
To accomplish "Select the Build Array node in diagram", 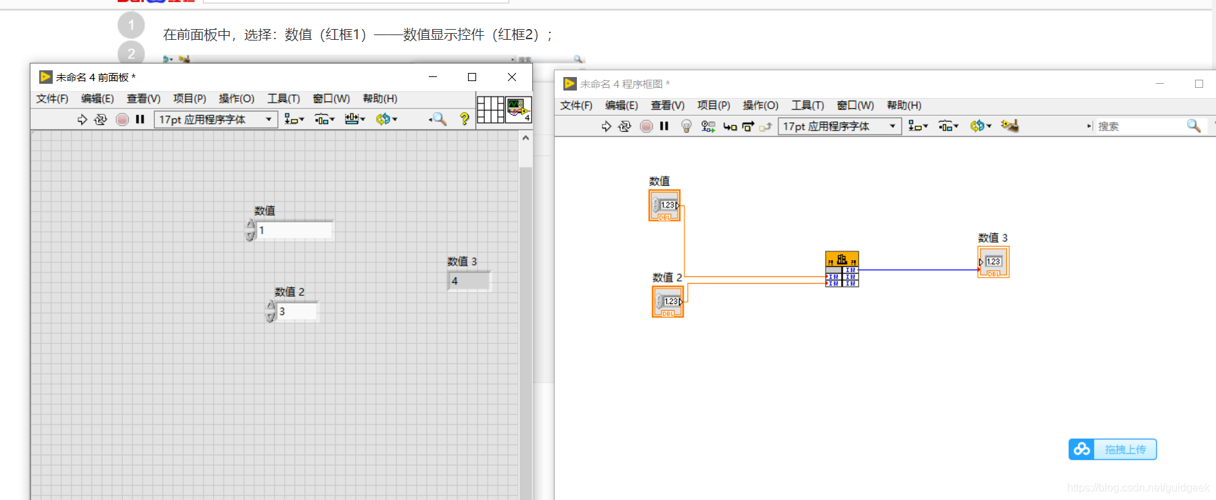I will point(842,269).
